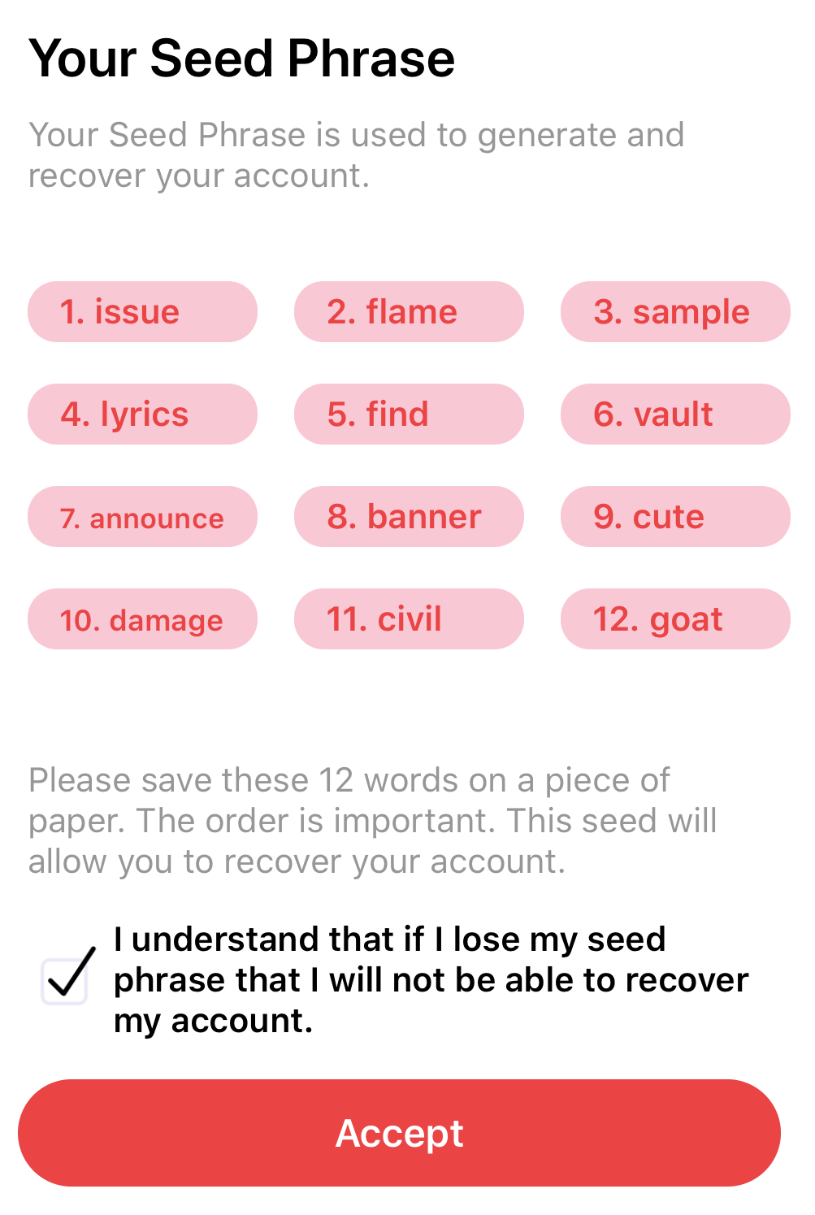This screenshot has height=1215, width=815.
Task: Tap the '3. sample' word chip
Action: (x=674, y=312)
